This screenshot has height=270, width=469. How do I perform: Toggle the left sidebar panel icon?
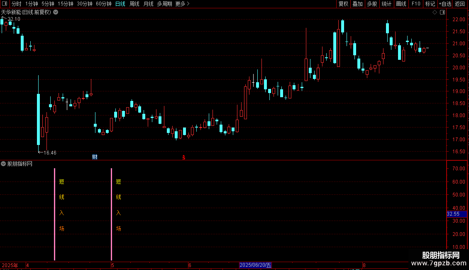[5, 4]
